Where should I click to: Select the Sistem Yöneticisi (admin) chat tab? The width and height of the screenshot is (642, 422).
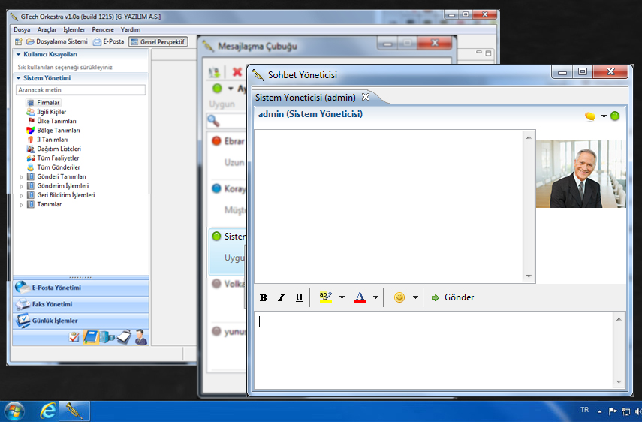[305, 97]
